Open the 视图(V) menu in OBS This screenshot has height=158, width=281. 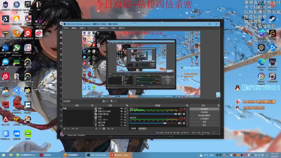click(x=82, y=28)
